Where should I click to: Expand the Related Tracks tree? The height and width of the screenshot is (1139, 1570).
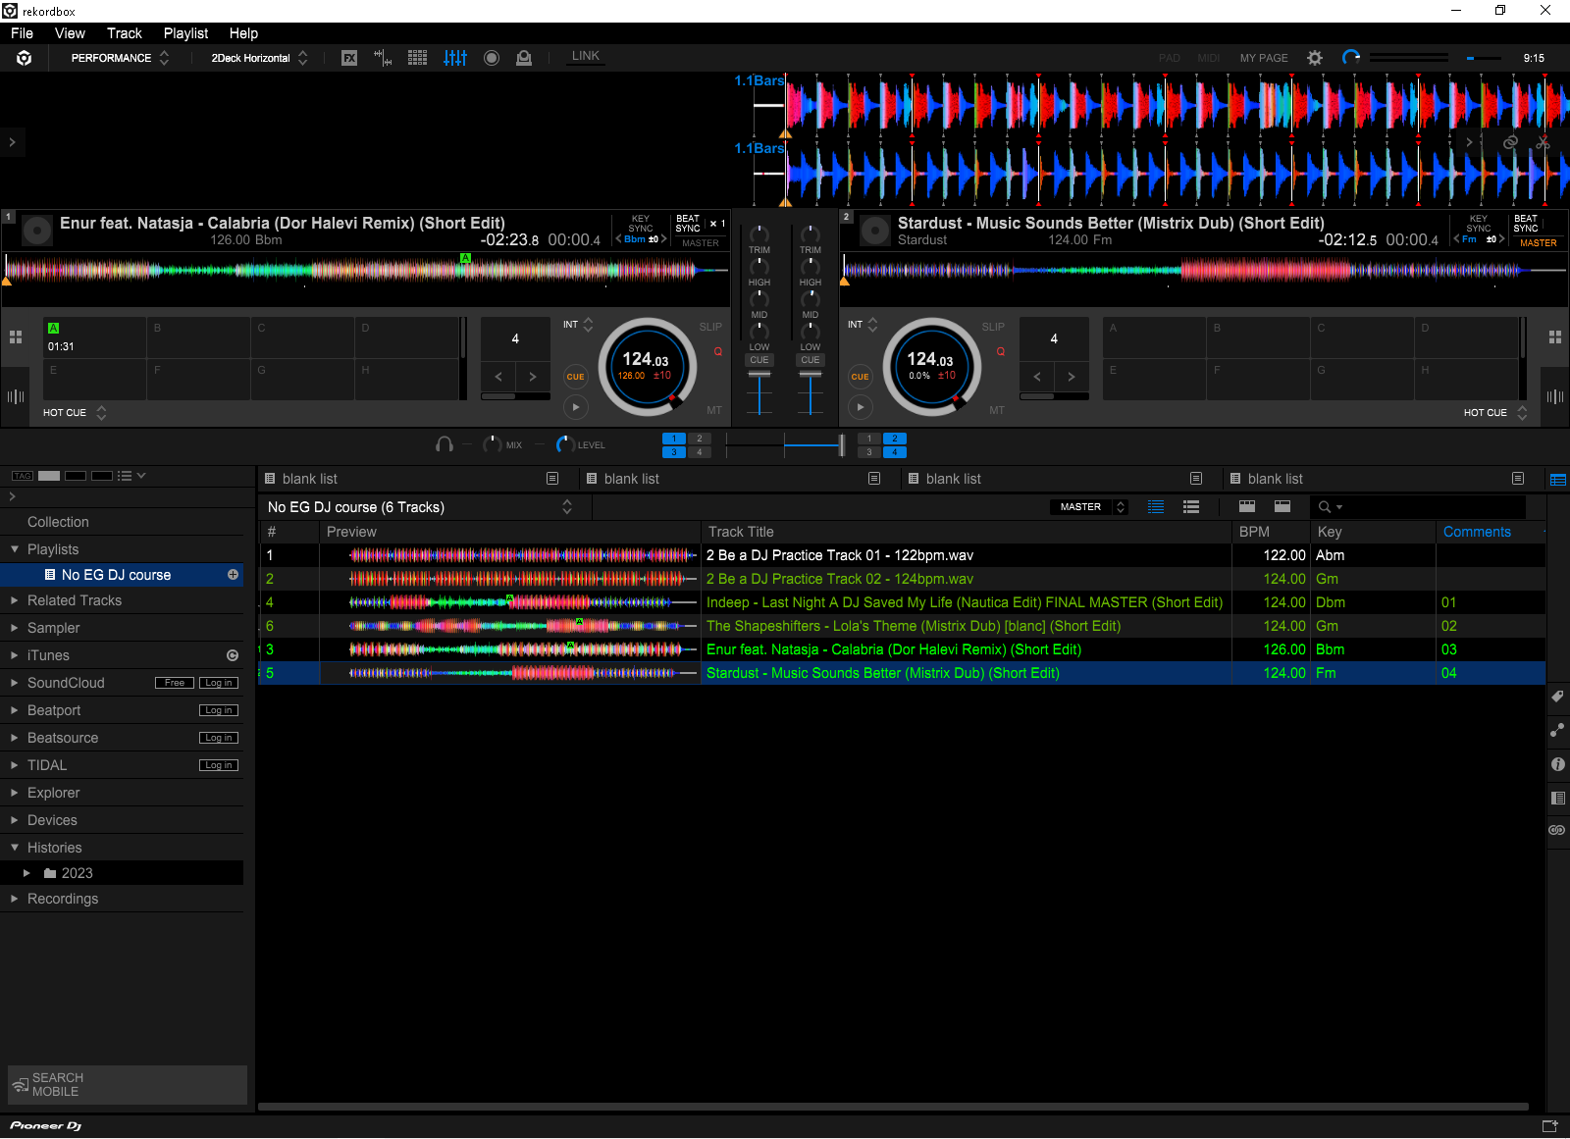coord(15,600)
